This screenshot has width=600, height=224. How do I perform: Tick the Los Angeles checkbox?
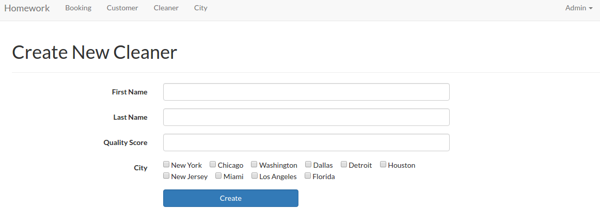pyautogui.click(x=255, y=176)
